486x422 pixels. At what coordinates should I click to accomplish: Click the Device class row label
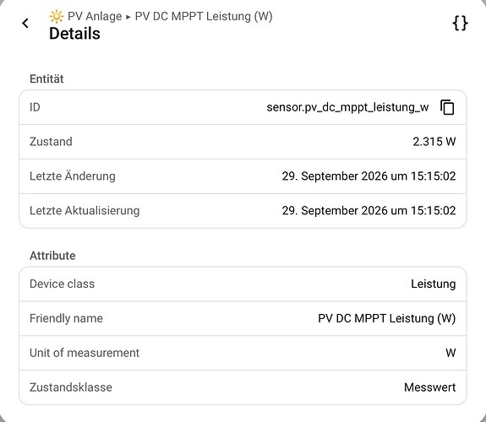[62, 284]
